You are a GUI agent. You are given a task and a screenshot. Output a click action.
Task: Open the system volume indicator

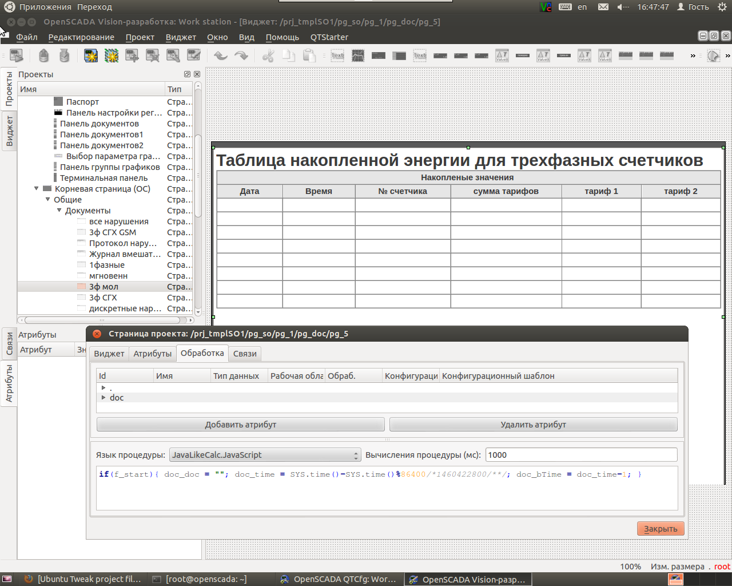(x=622, y=7)
